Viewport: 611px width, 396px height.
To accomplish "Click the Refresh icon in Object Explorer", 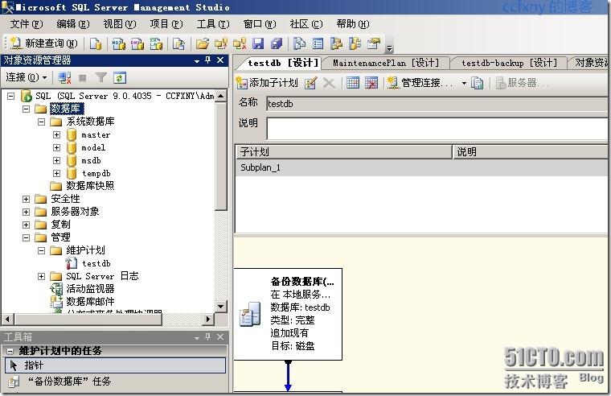I will [x=120, y=77].
